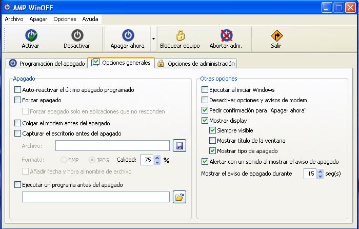The width and height of the screenshot is (359, 229).
Task: Click the Salir exit icon
Action: [276, 35]
